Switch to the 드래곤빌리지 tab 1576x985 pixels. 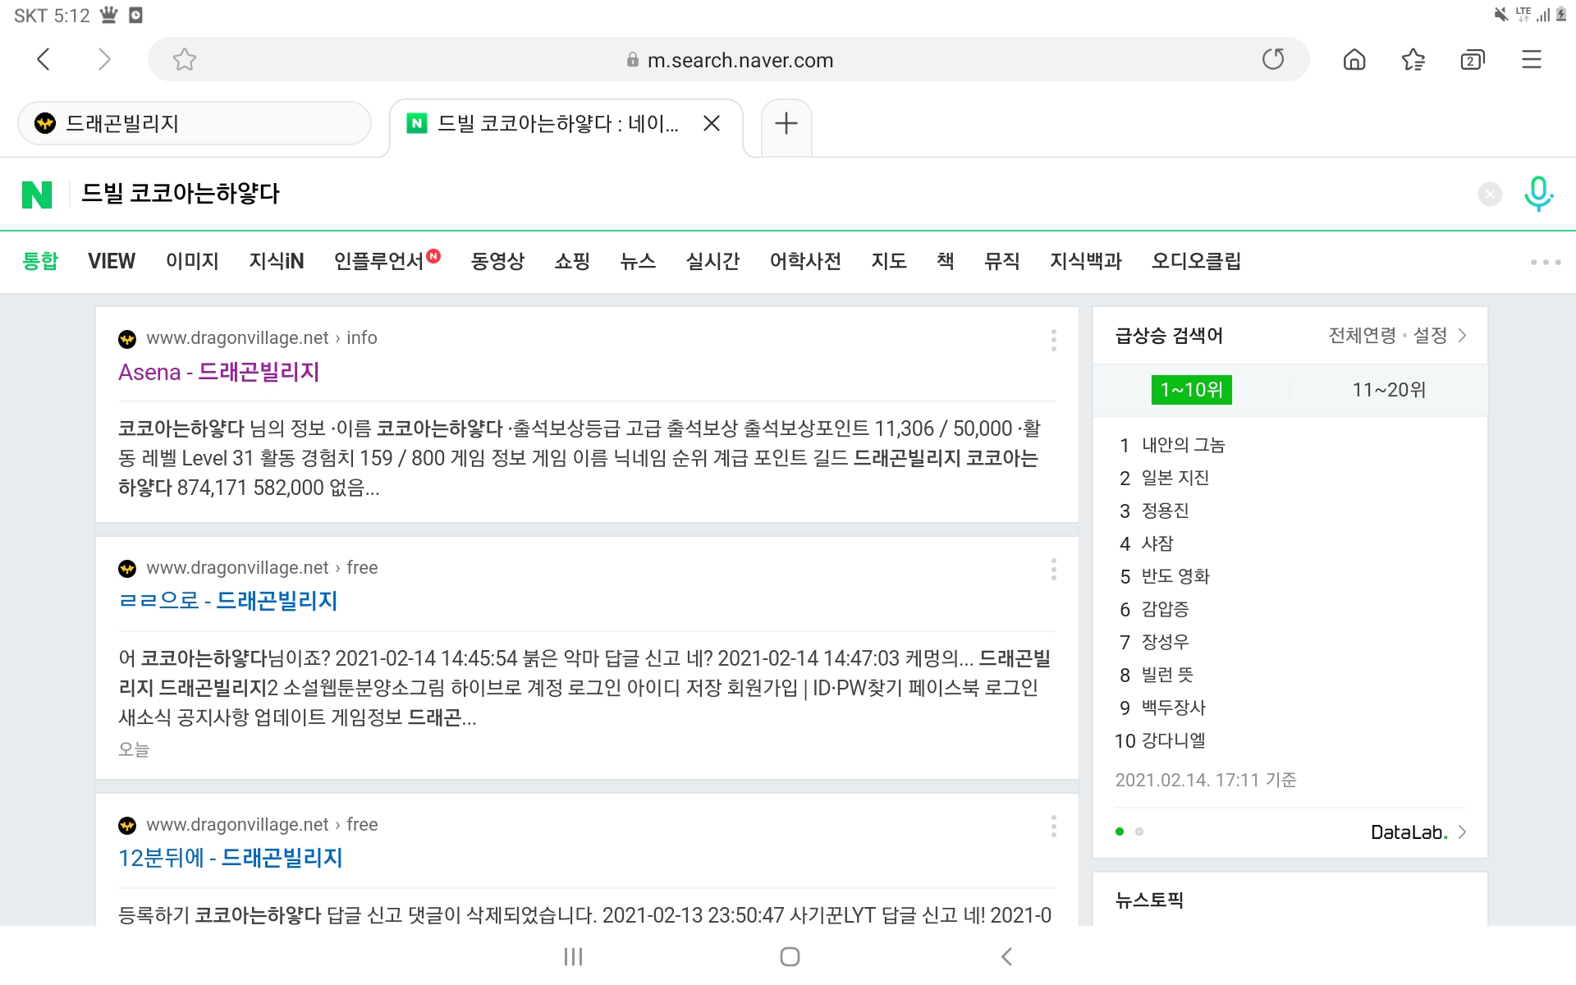tap(195, 123)
